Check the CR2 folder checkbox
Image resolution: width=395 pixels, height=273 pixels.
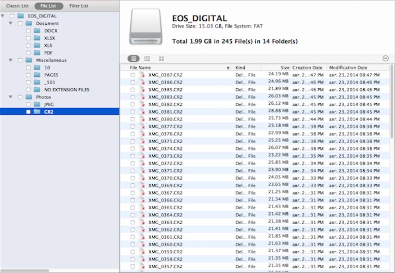tap(28, 112)
